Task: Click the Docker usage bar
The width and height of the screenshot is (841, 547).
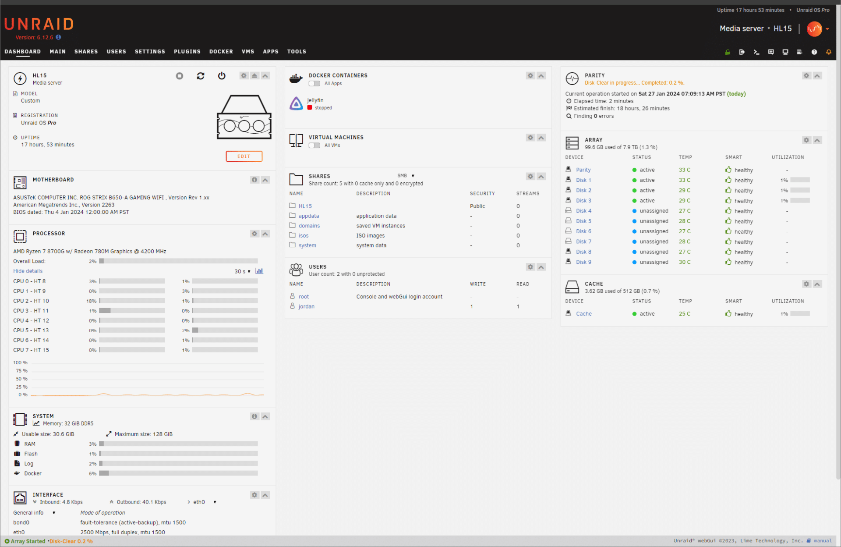Action: tap(179, 473)
